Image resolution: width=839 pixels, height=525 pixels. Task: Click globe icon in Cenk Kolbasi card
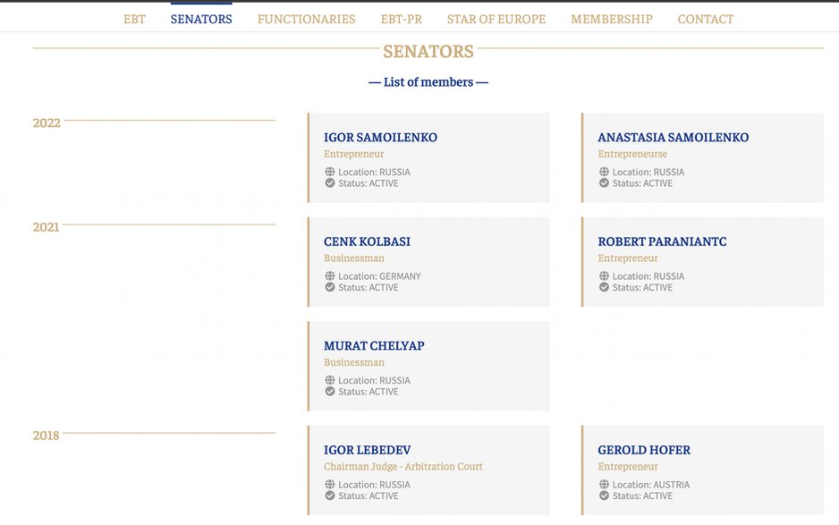click(x=329, y=276)
